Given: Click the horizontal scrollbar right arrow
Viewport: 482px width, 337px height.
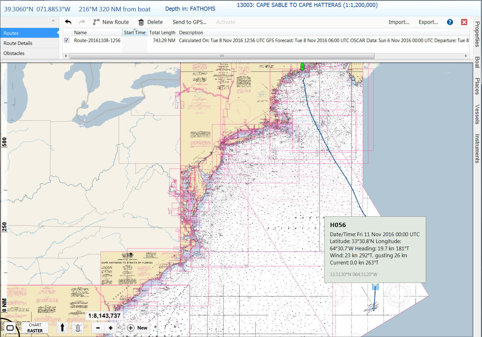Looking at the screenshot, I should [x=466, y=56].
